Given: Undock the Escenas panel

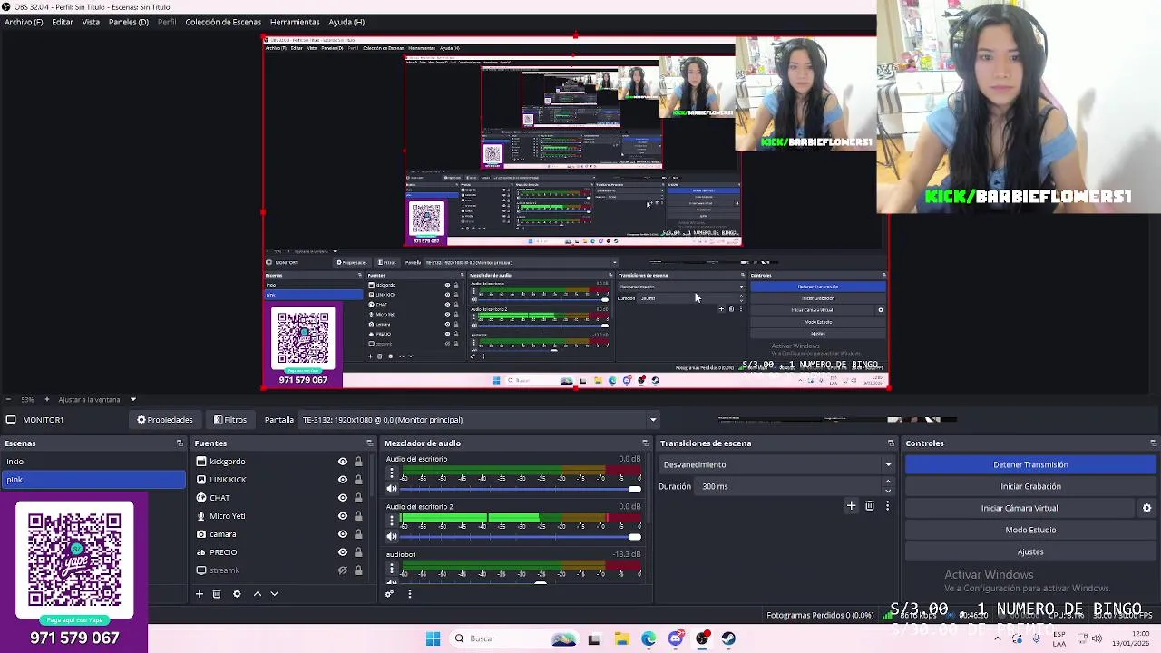Looking at the screenshot, I should pyautogui.click(x=180, y=443).
